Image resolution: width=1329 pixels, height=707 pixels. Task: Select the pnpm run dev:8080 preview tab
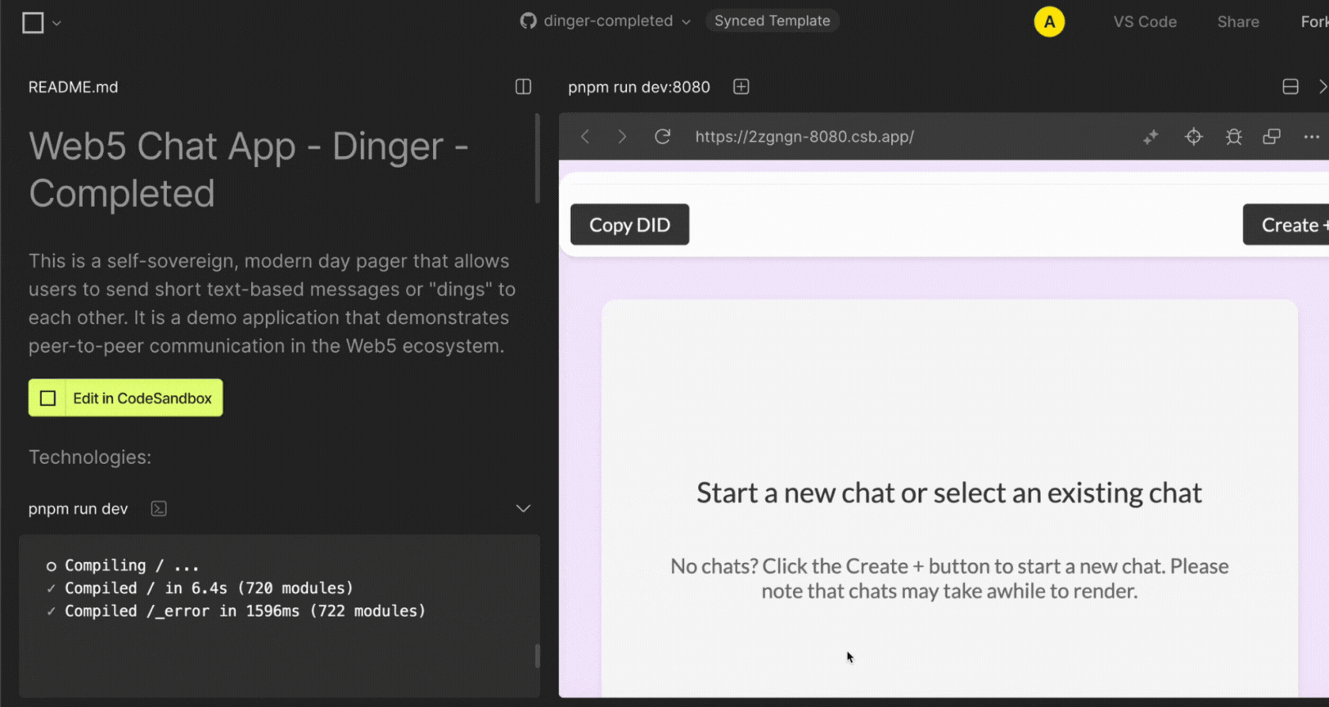coord(639,87)
